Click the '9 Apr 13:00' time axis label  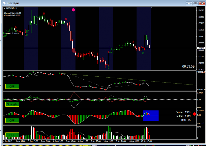tap(108, 141)
